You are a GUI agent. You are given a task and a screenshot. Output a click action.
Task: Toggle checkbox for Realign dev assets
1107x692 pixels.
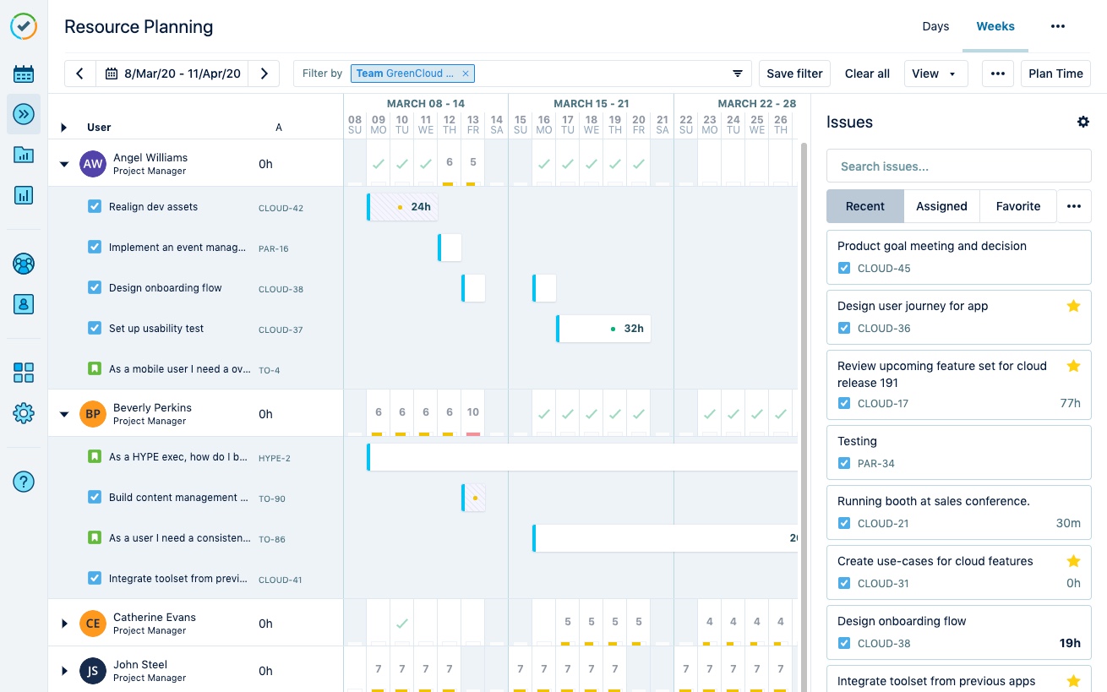point(95,206)
